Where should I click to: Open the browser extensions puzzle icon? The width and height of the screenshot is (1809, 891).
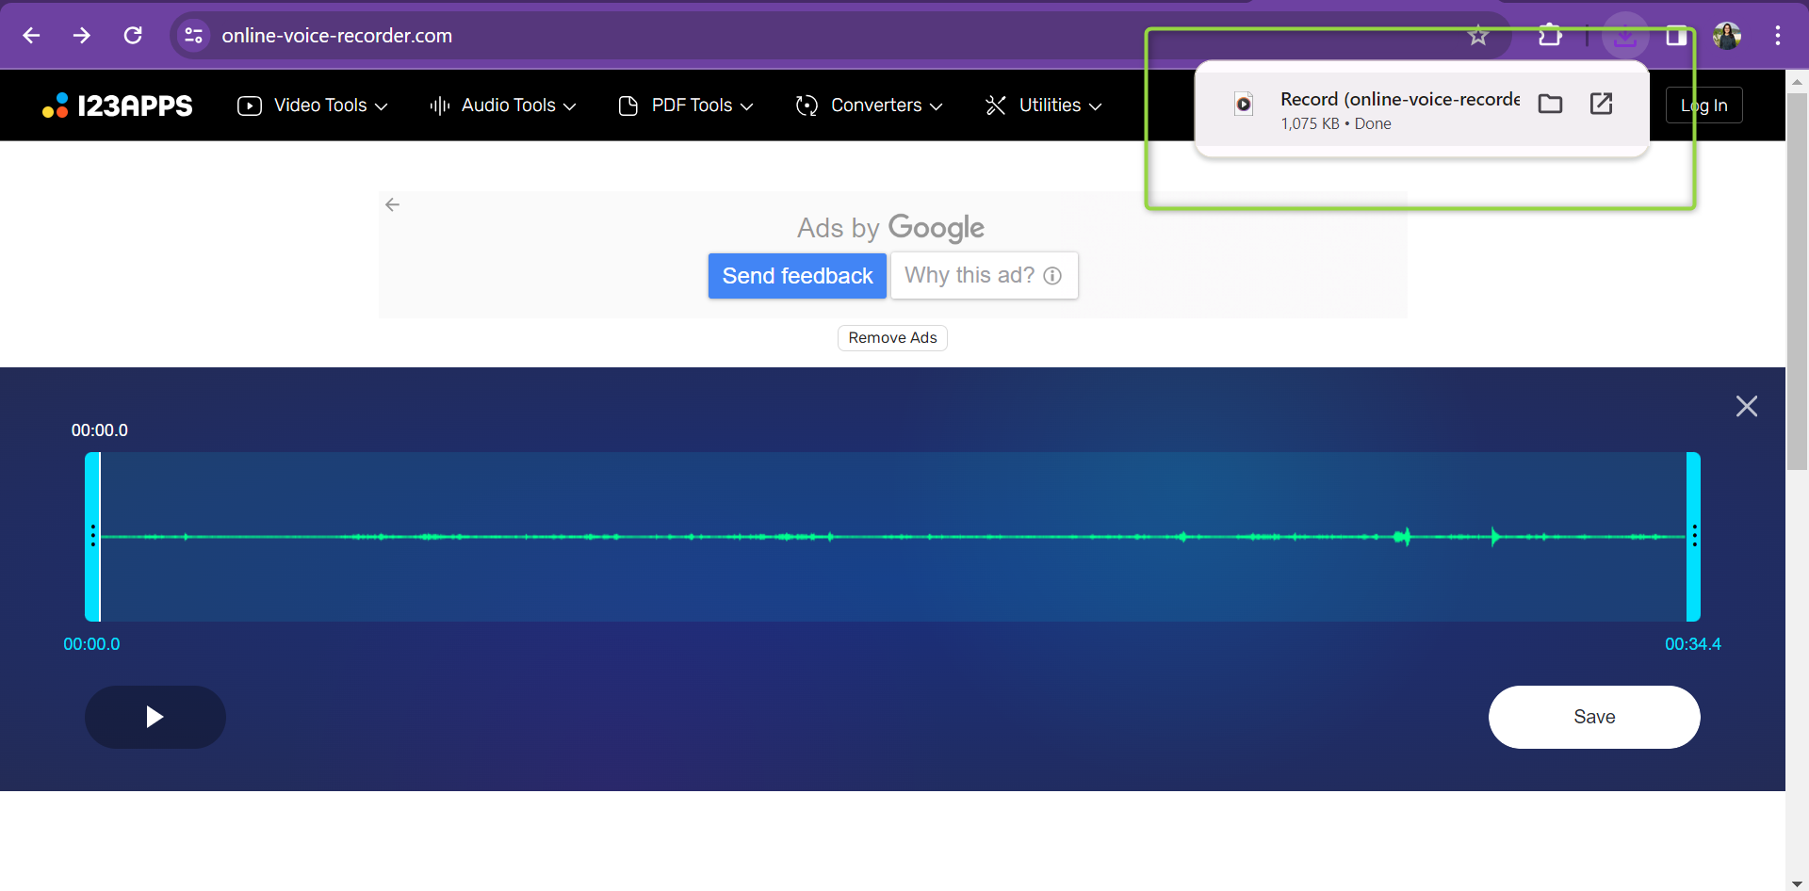click(x=1550, y=36)
